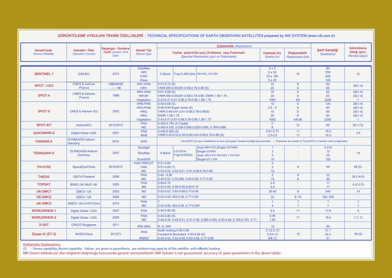Select WORLDWIEW-1 in the sensor column
This screenshot has height=278, width=392.
pyautogui.click(x=44, y=211)
